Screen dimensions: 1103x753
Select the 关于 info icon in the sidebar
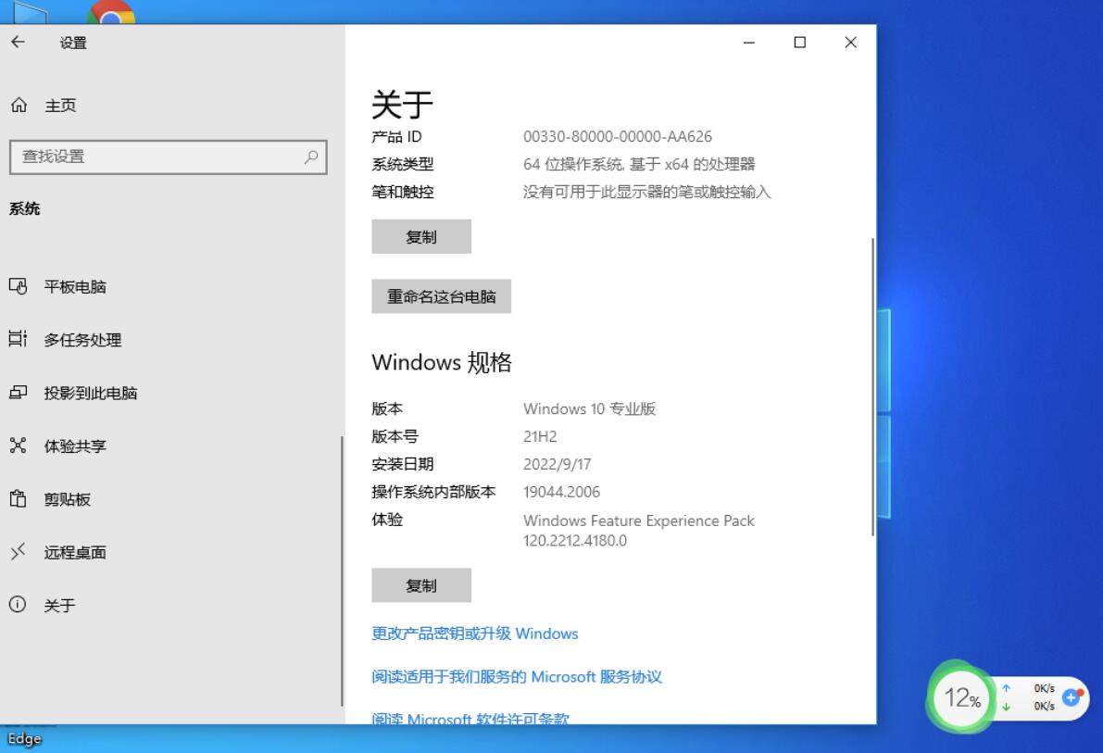click(x=19, y=605)
